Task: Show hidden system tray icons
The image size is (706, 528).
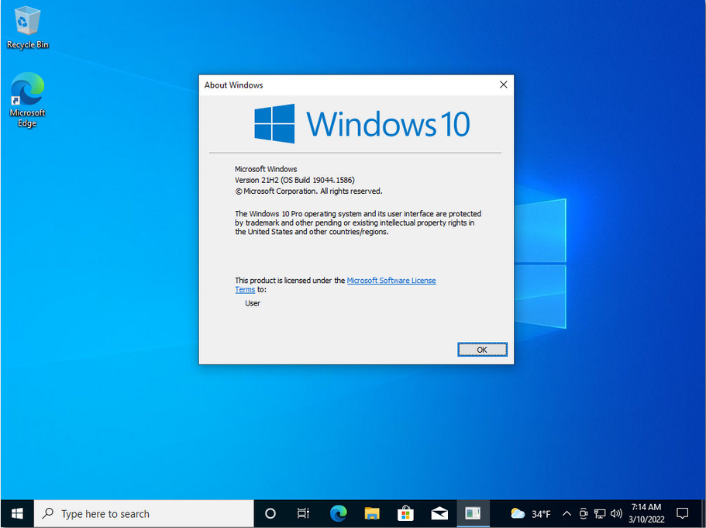Action: (567, 513)
